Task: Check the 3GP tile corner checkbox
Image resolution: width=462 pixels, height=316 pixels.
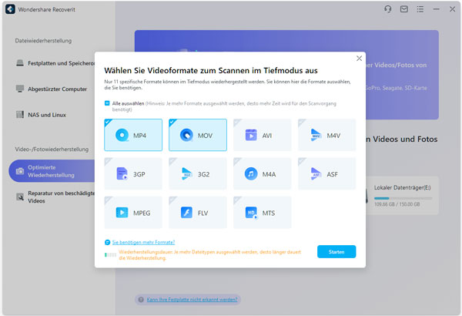Action: [x=107, y=160]
